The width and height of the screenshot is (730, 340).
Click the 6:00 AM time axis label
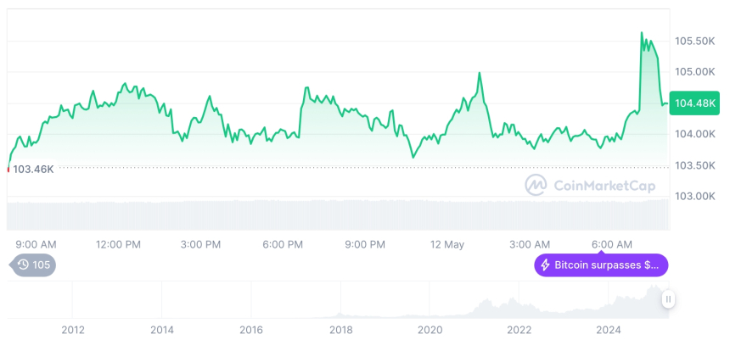[612, 244]
